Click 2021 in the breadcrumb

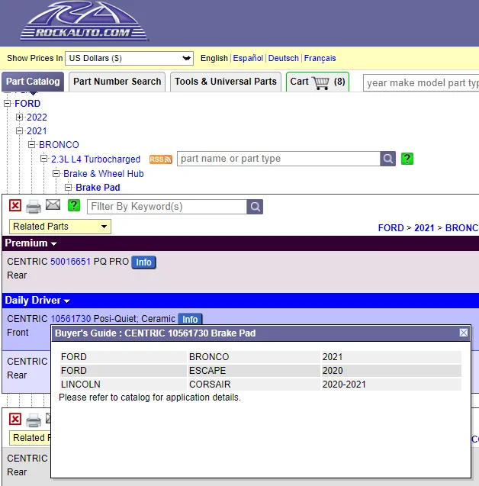[x=424, y=228]
